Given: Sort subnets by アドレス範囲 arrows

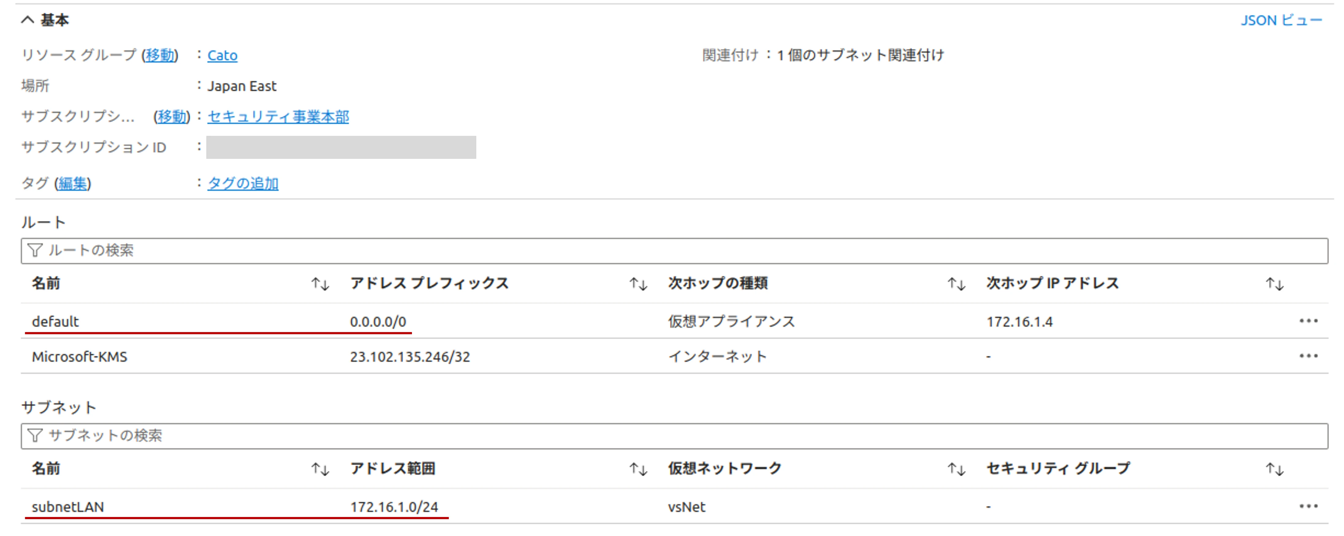Looking at the screenshot, I should 638,469.
